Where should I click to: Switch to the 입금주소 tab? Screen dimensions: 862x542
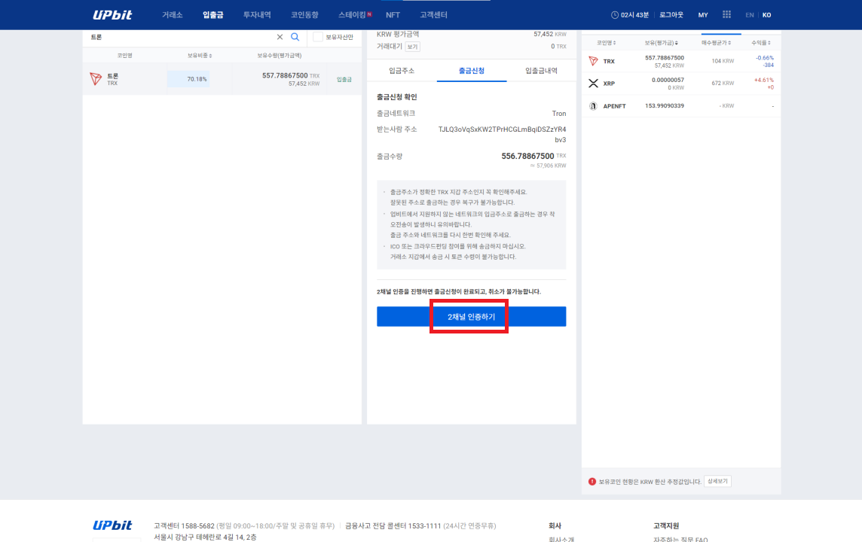point(402,71)
